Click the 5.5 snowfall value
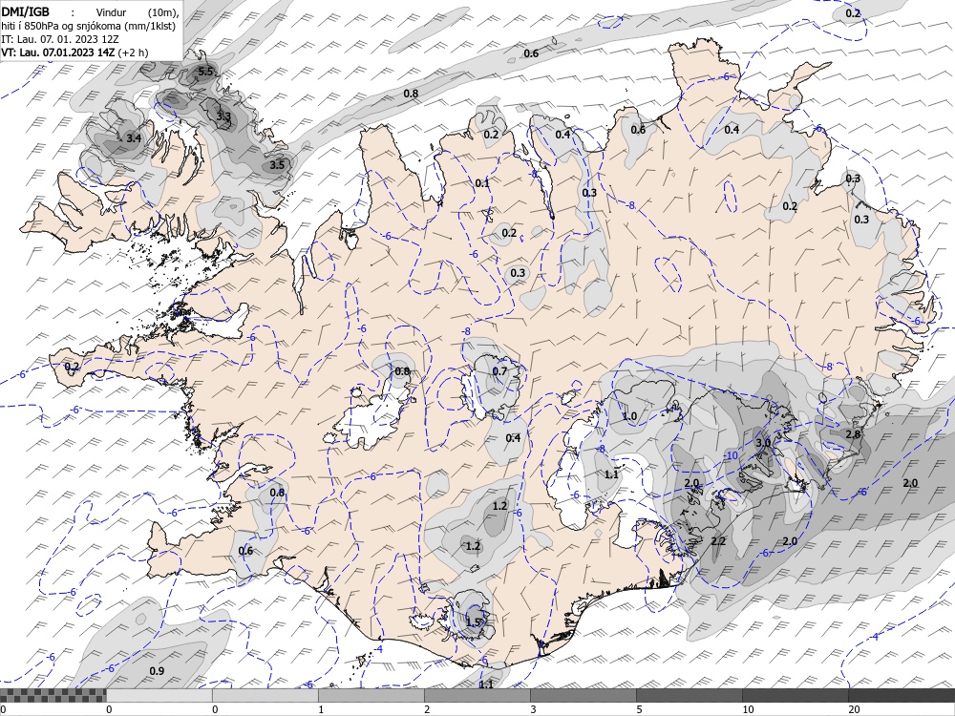This screenshot has height=716, width=955. pos(205,72)
